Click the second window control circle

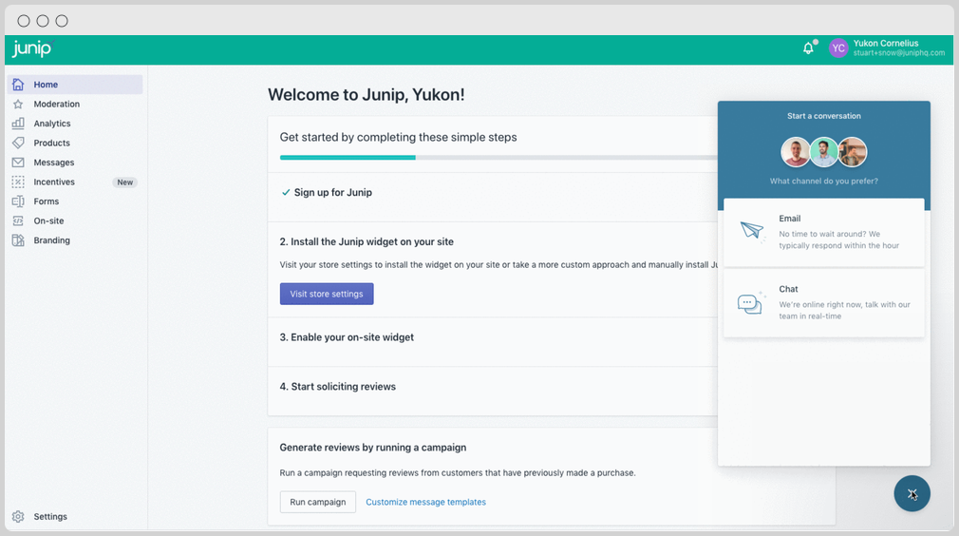(x=42, y=21)
